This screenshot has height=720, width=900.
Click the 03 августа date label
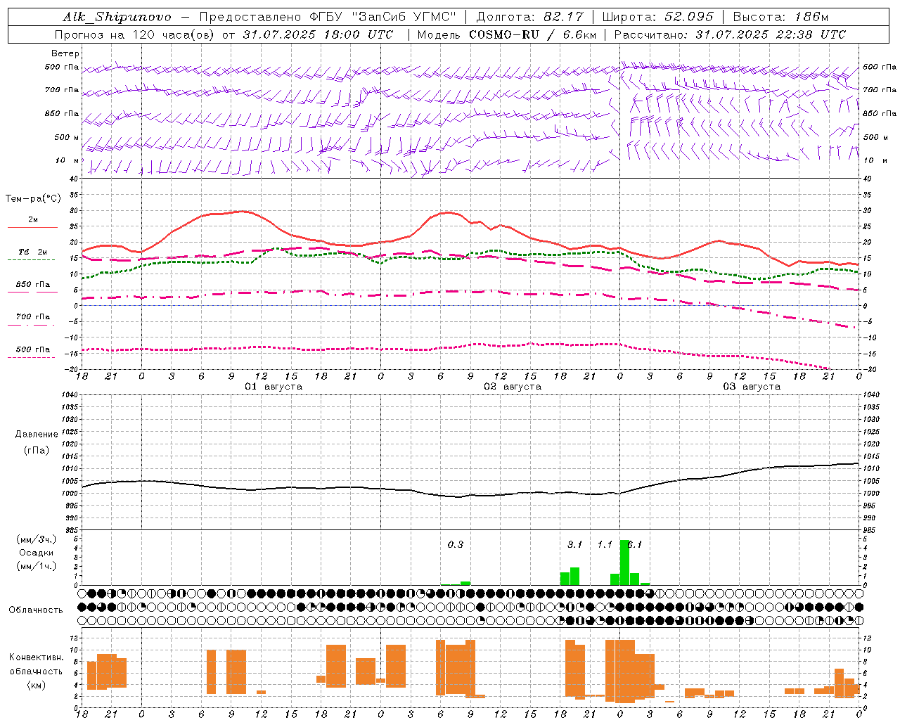[752, 387]
